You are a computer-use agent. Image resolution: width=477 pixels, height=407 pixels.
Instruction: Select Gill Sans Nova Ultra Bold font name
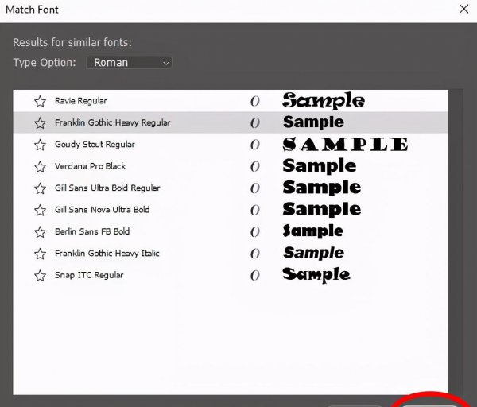pyautogui.click(x=102, y=210)
